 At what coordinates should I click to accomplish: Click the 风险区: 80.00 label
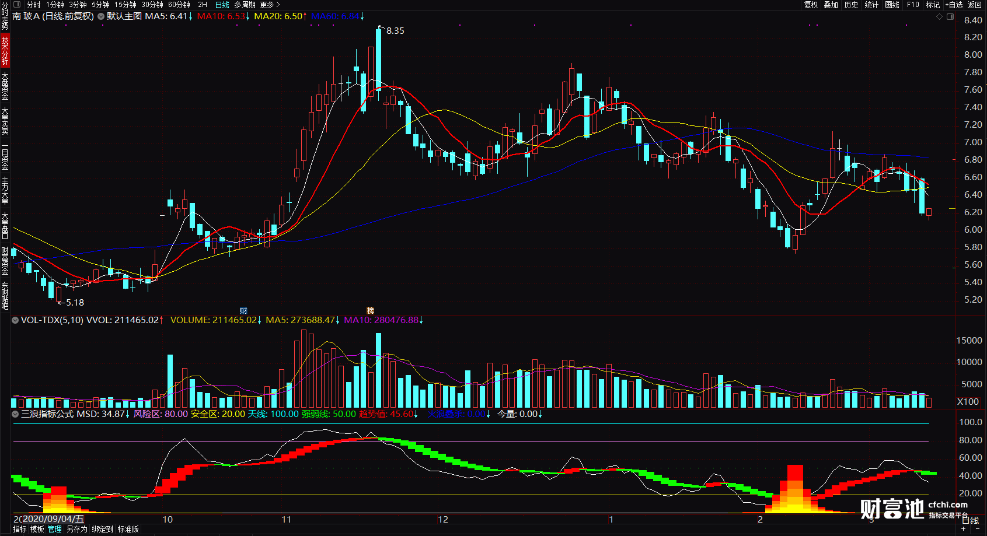click(x=161, y=414)
